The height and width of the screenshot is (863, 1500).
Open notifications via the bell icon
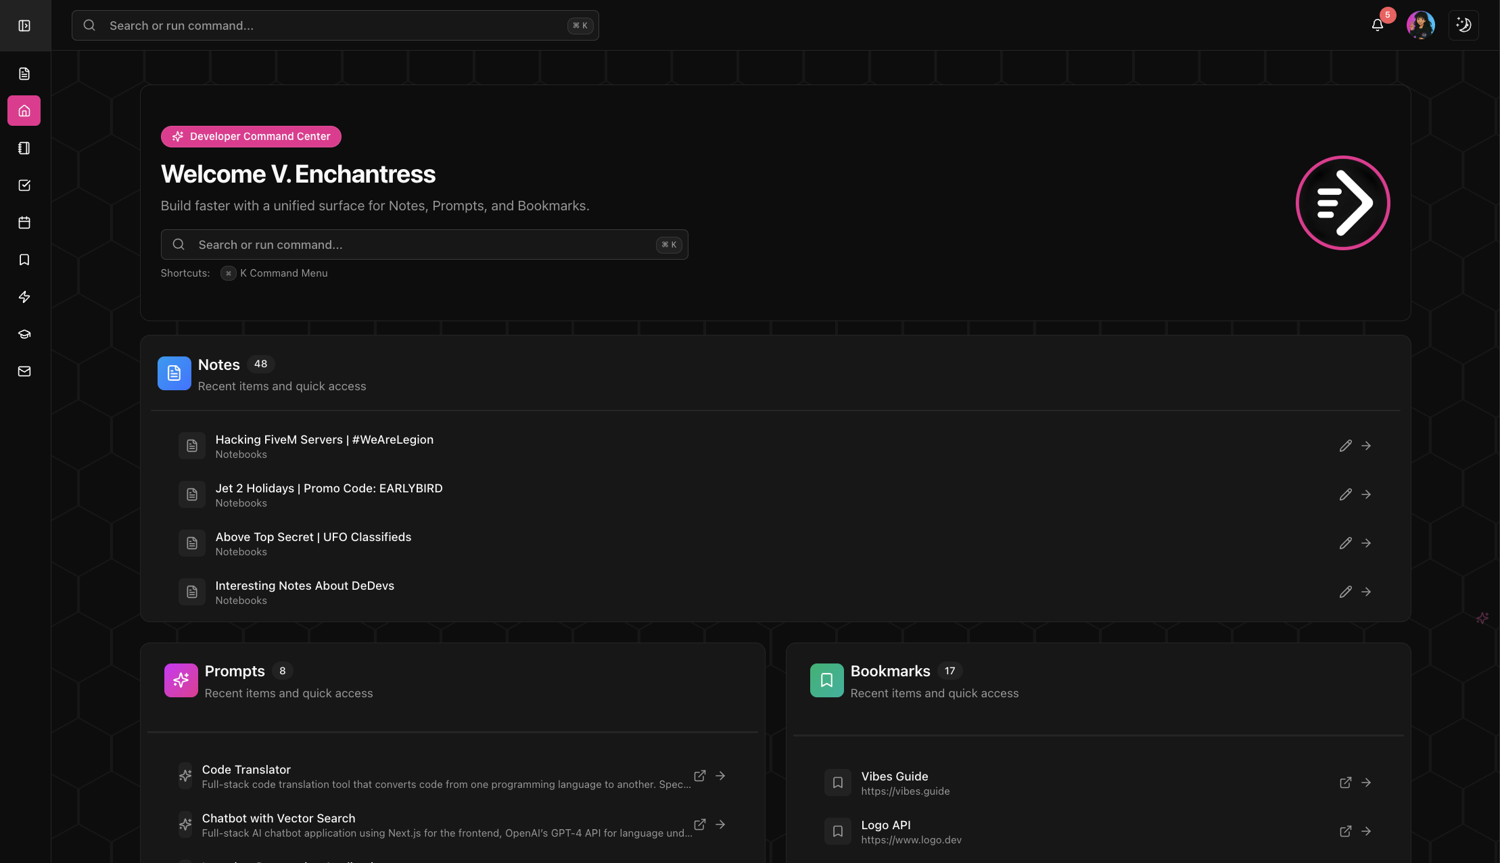point(1378,25)
